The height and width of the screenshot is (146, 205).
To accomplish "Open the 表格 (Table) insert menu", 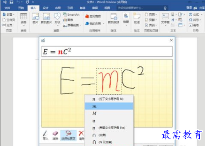I will point(23,19).
